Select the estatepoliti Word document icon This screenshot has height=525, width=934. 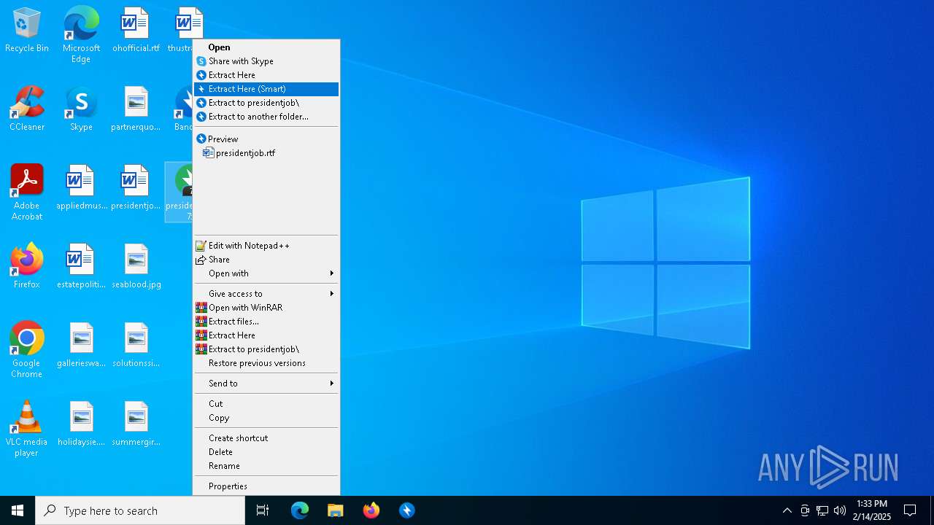(x=81, y=267)
